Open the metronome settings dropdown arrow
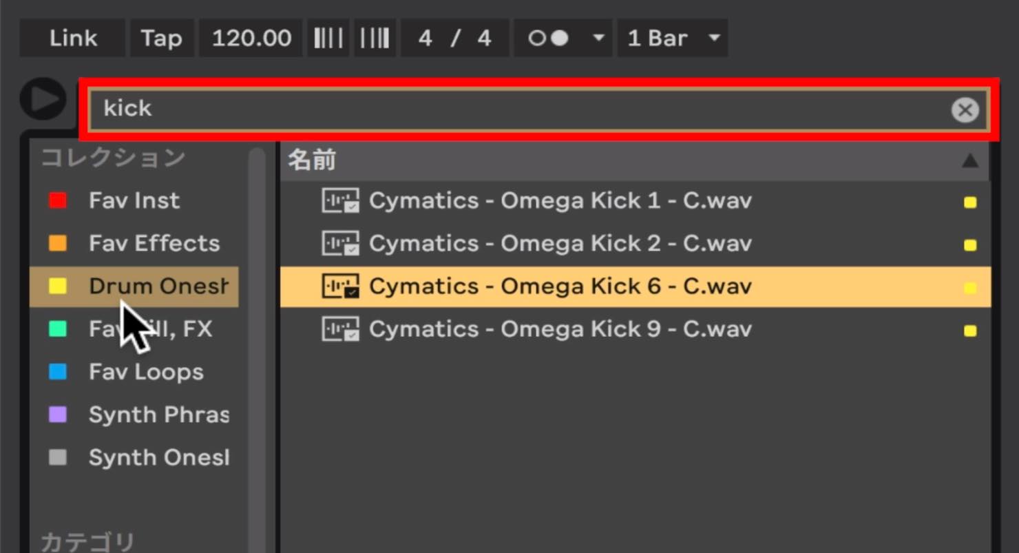The image size is (1019, 553). coord(598,38)
